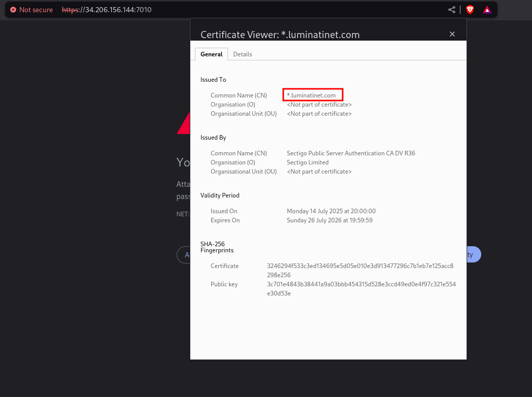Click the Sectigo Limited organisation value
The height and width of the screenshot is (397, 532).
(308, 162)
